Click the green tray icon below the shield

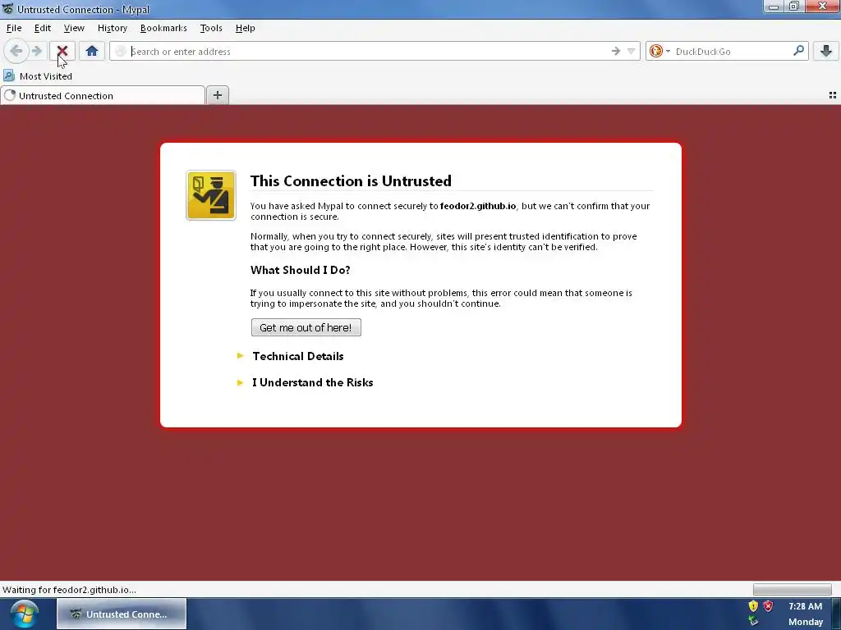coord(753,621)
